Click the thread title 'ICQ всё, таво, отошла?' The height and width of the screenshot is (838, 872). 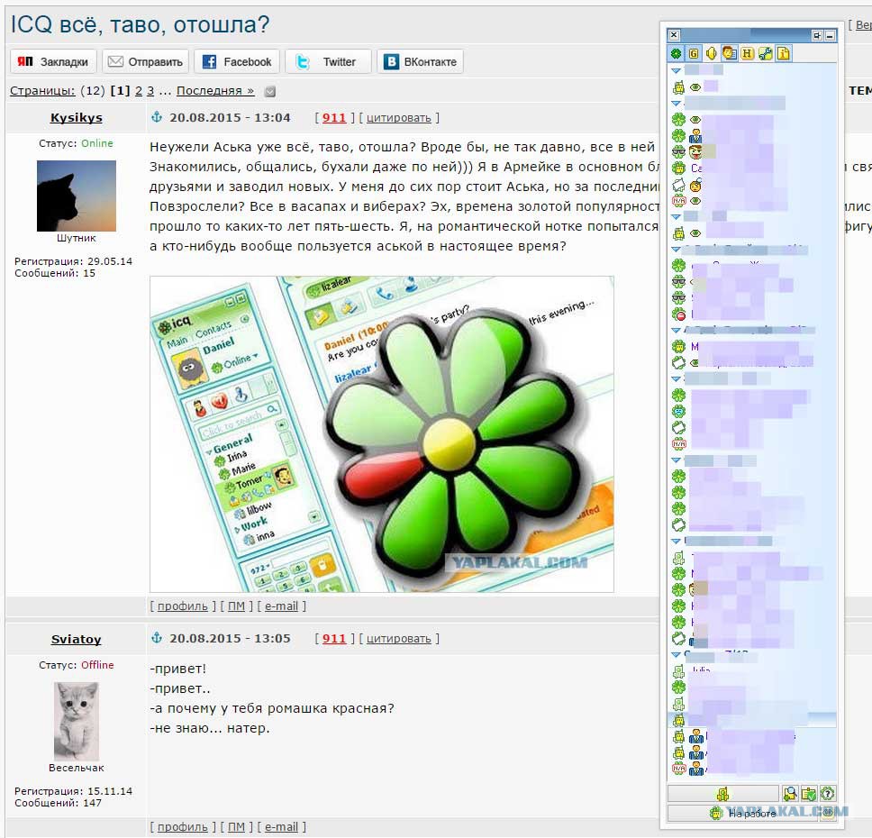click(140, 24)
